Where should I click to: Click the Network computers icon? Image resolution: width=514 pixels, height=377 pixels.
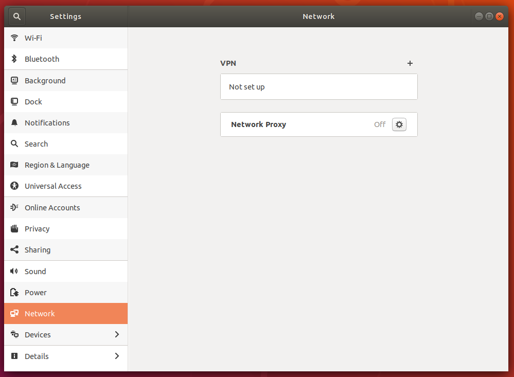[x=14, y=313]
